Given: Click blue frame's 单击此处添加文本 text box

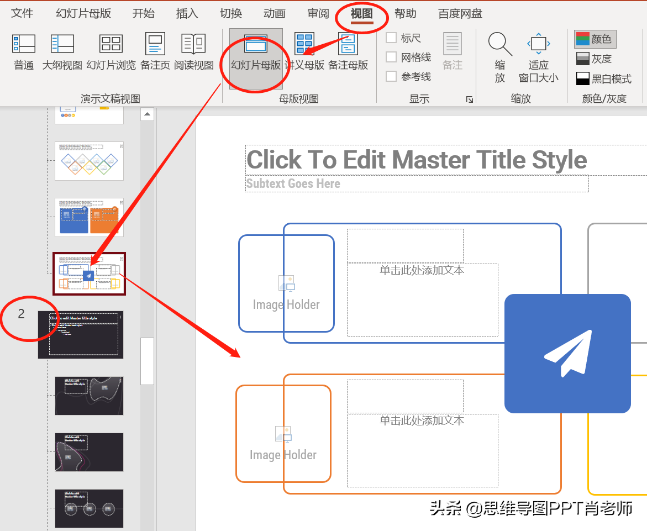Looking at the screenshot, I should click(423, 300).
